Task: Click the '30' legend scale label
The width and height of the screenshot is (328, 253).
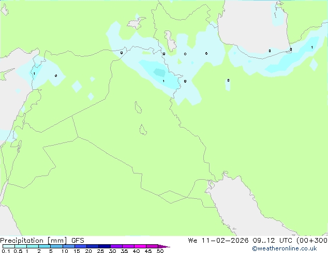Action: (x=112, y=251)
